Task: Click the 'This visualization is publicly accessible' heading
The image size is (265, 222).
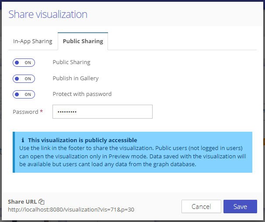Action: (83, 140)
